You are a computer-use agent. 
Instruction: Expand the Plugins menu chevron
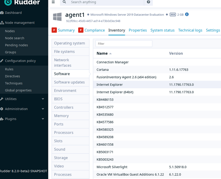pos(43,119)
